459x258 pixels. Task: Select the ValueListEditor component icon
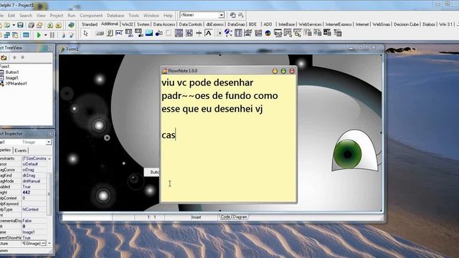point(238,33)
